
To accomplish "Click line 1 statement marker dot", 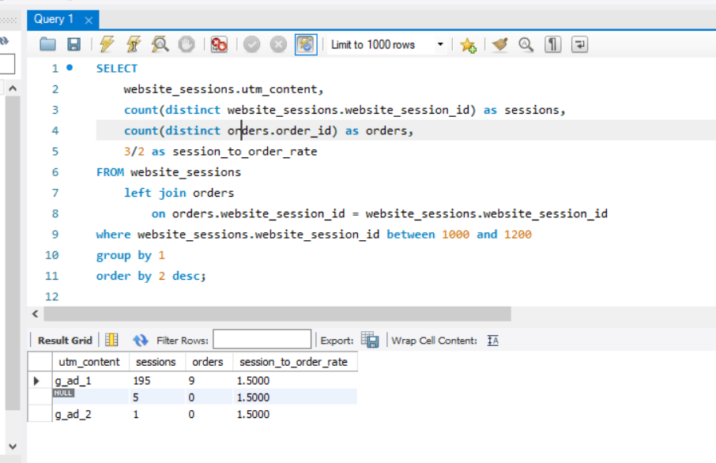I will click(x=70, y=68).
